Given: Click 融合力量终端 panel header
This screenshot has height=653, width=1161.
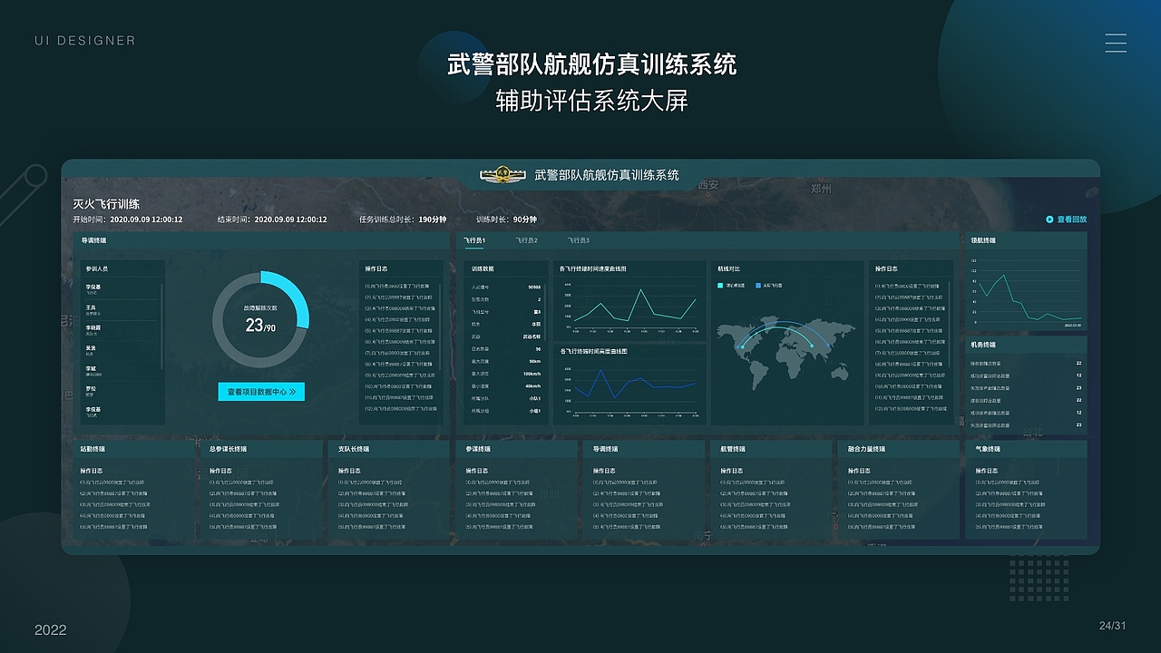Looking at the screenshot, I should coord(899,449).
